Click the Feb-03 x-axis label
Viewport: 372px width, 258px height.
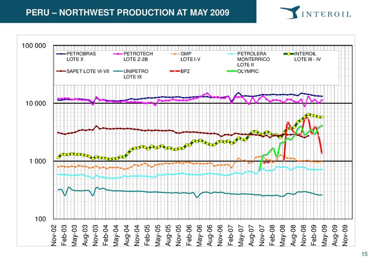(x=64, y=236)
